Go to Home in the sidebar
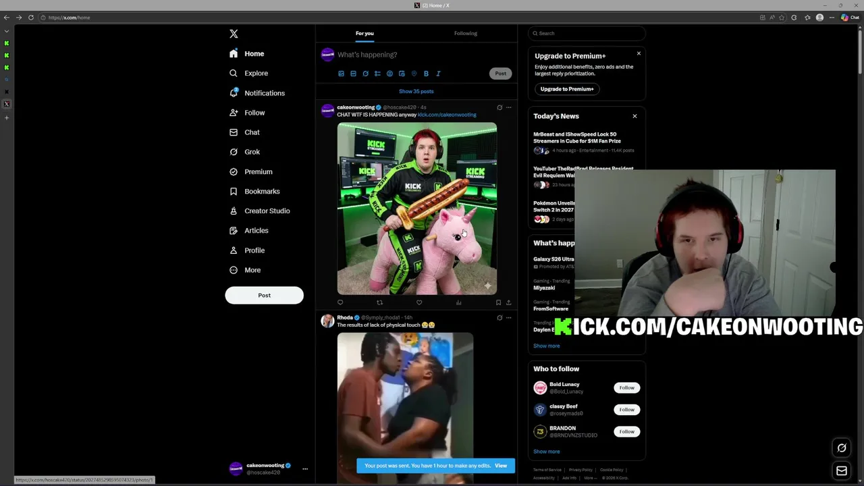 247,53
